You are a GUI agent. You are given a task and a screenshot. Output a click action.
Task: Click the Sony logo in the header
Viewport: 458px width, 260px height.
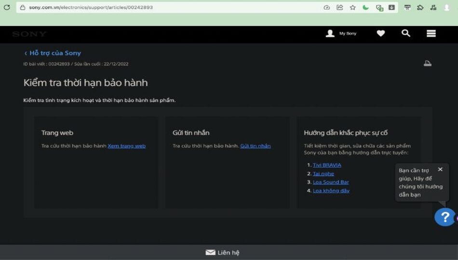tap(29, 34)
